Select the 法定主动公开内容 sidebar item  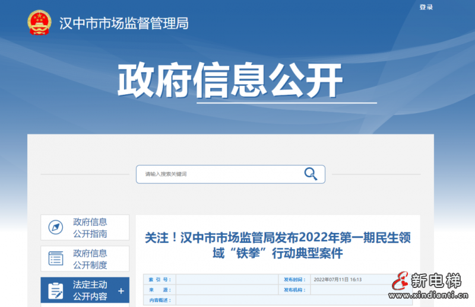pyautogui.click(x=90, y=290)
